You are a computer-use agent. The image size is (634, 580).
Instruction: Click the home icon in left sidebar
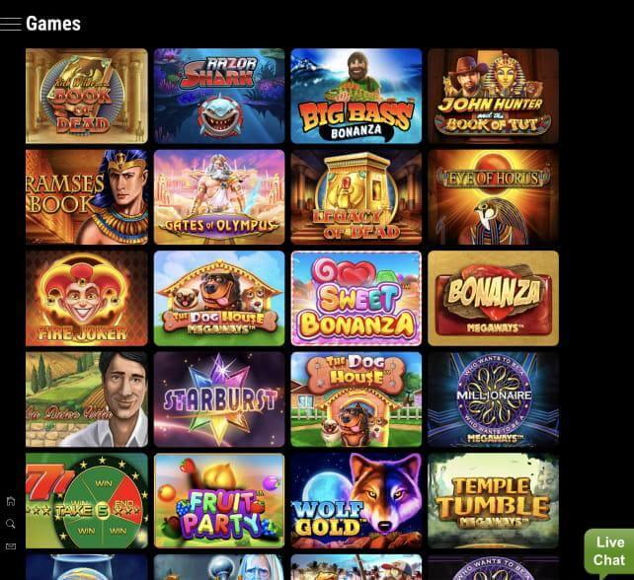click(x=11, y=501)
